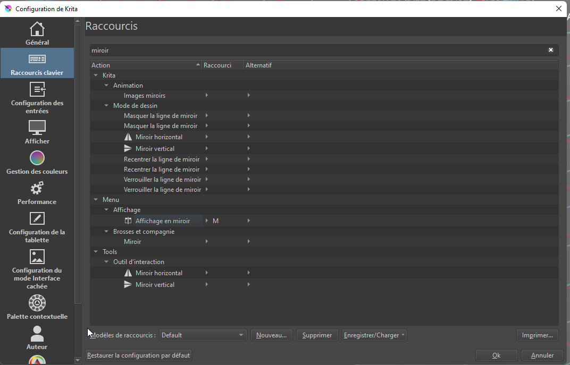Select the Palette contextuelle settings
570x365 pixels.
[x=37, y=308]
